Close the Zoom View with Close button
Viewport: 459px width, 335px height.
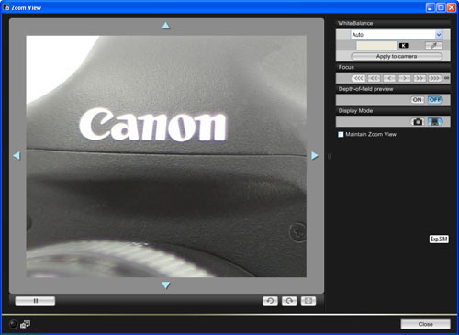click(426, 324)
